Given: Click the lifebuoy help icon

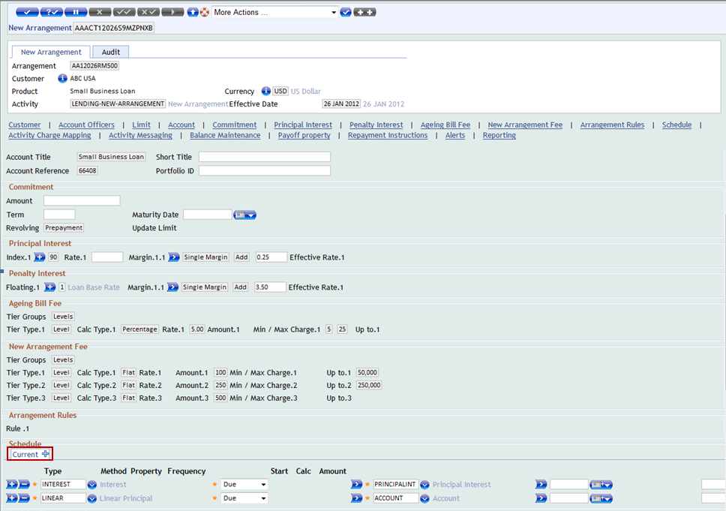Looking at the screenshot, I should (x=204, y=13).
